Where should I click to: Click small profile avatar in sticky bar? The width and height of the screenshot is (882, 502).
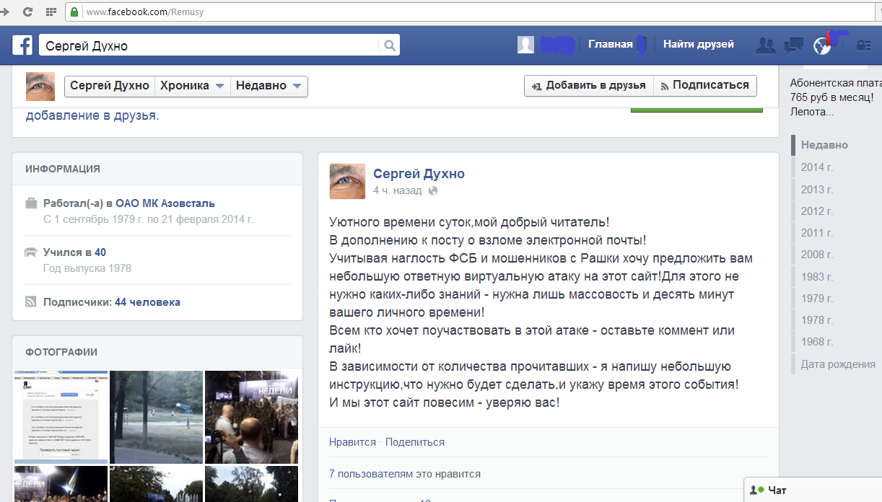(40, 86)
